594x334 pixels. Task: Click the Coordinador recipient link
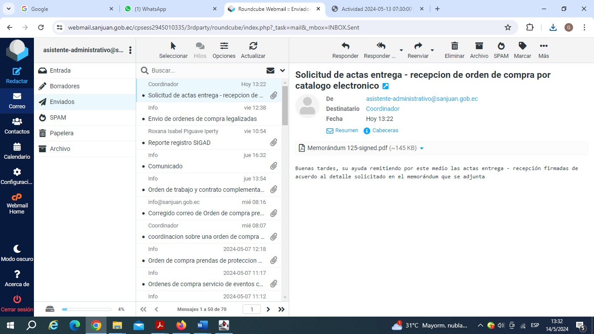pos(383,109)
